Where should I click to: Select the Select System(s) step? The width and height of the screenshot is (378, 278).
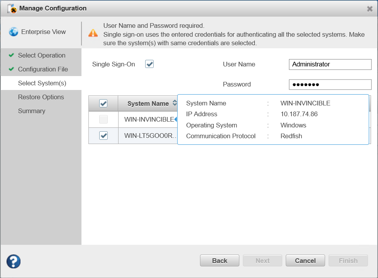click(x=42, y=83)
